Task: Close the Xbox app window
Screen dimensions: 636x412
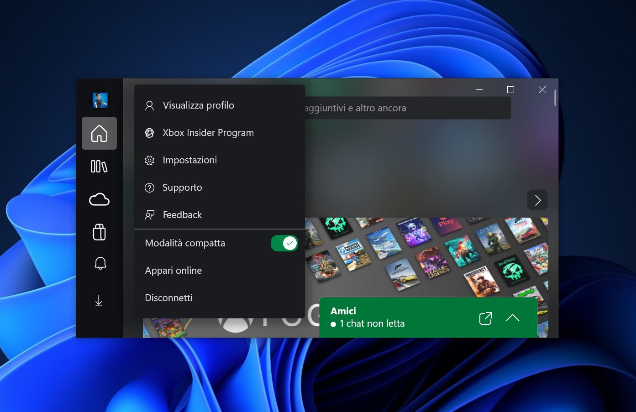Action: (542, 90)
